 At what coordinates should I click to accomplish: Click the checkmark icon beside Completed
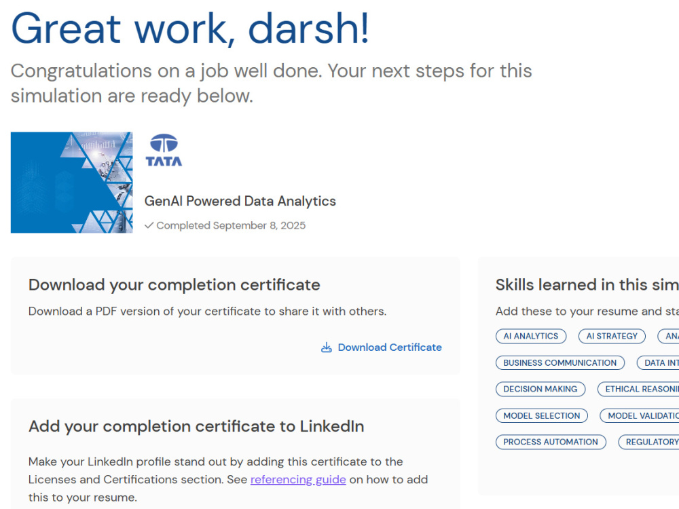(x=149, y=225)
